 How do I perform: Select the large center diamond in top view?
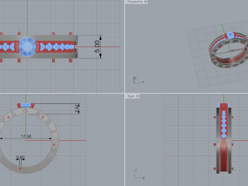pos(27,47)
